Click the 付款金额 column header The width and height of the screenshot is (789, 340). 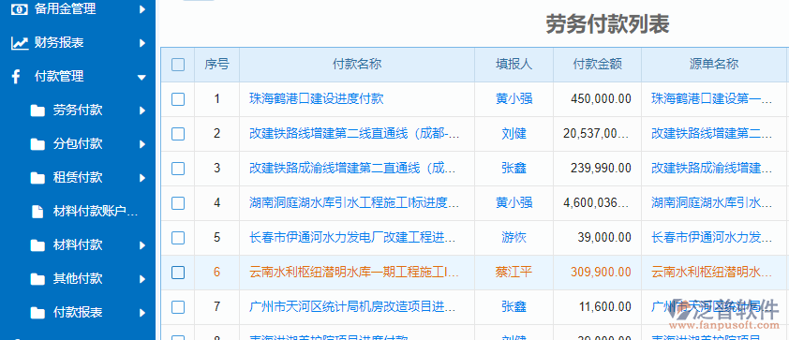click(597, 64)
